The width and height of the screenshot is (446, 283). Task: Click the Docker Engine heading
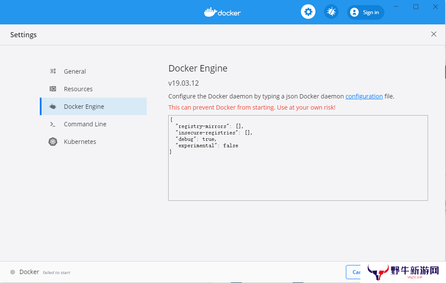(x=198, y=68)
